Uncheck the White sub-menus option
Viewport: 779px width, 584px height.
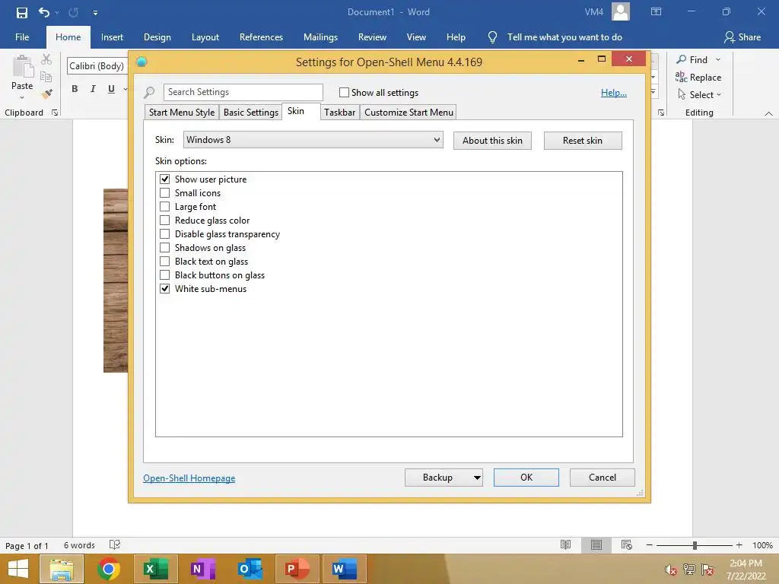point(164,288)
